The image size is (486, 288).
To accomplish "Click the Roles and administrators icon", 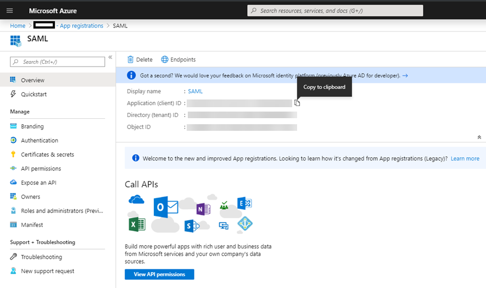I will coord(13,211).
